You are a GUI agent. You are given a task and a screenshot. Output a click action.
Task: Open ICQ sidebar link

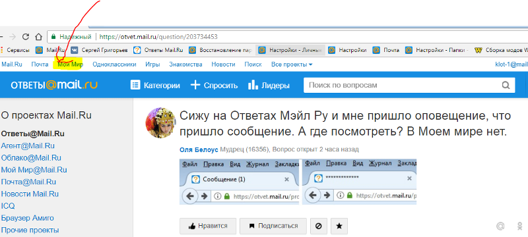8,206
